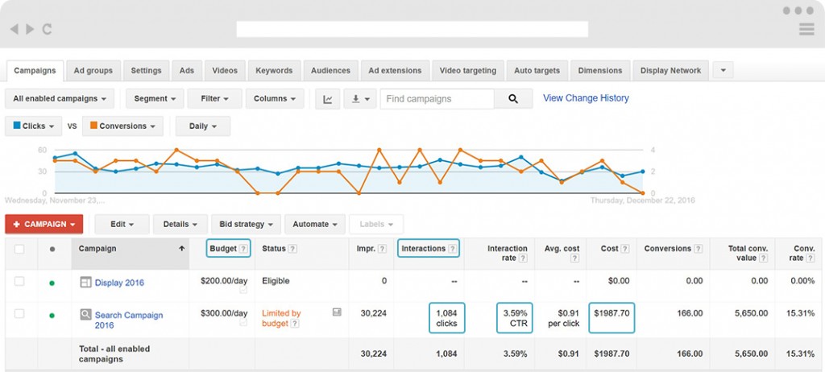The image size is (825, 372).
Task: Click the Budget column help icon
Action: pos(244,249)
